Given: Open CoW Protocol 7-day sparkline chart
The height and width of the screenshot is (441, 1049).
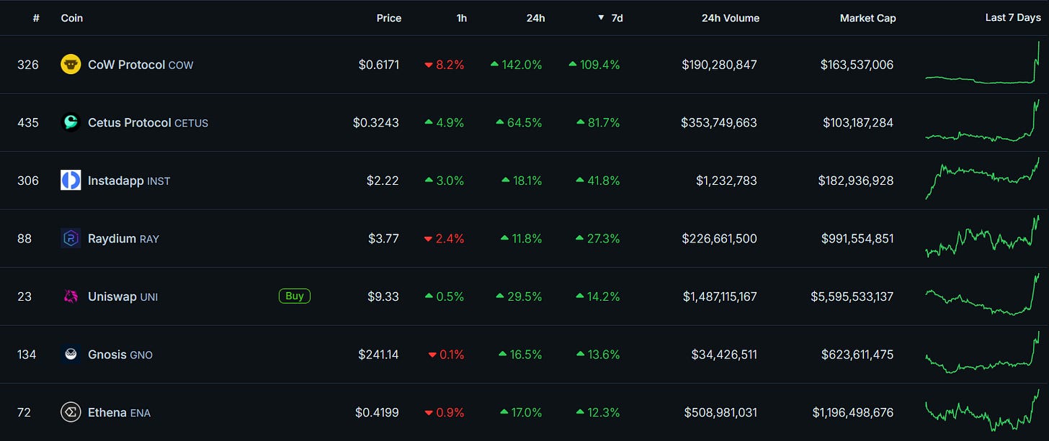Looking at the screenshot, I should (x=983, y=63).
